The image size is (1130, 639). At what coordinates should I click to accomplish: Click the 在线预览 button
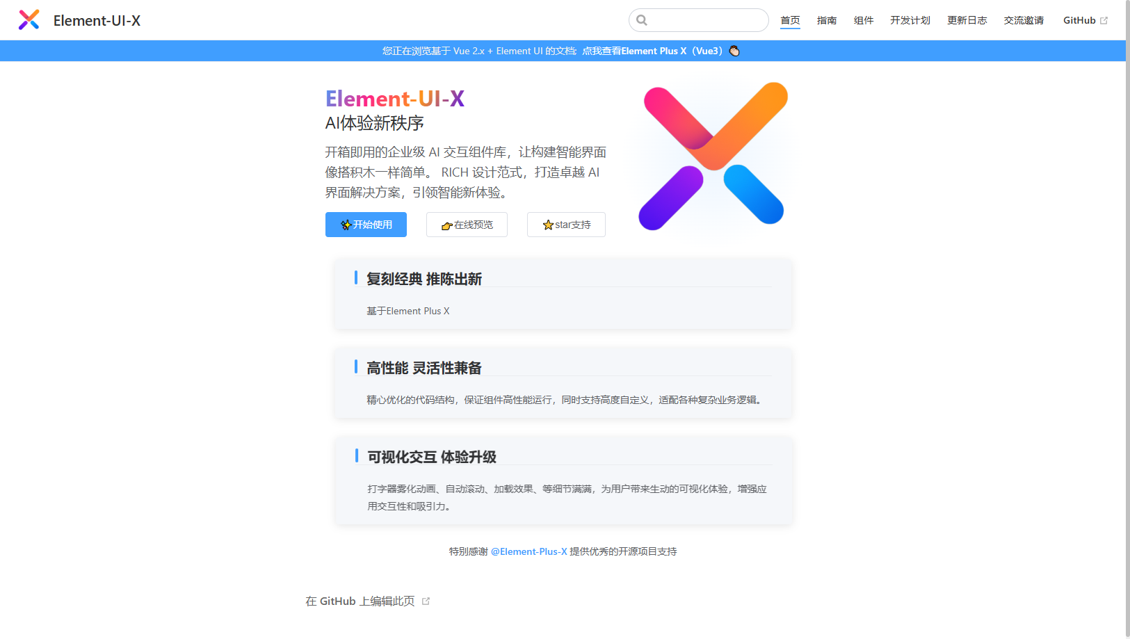(467, 225)
